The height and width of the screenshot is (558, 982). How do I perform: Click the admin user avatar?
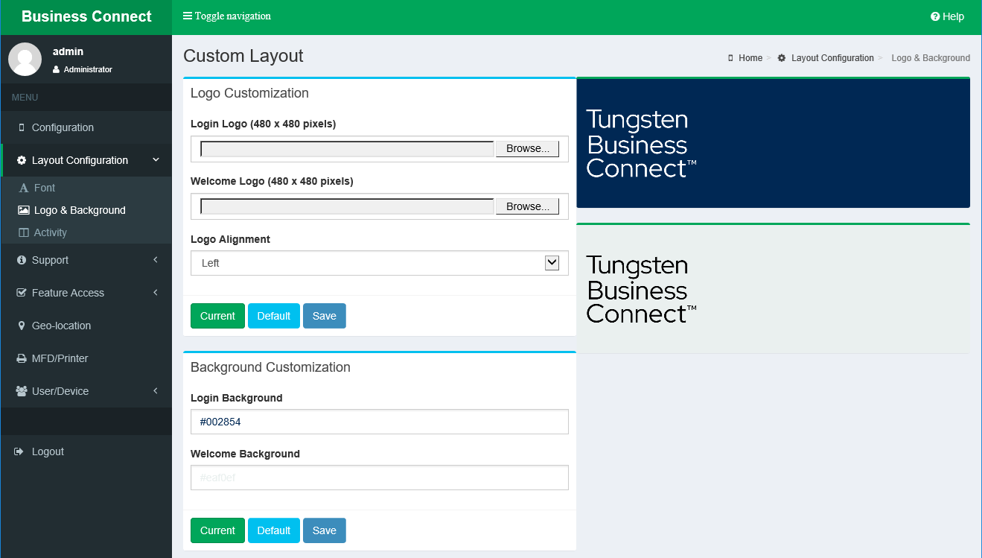click(25, 60)
